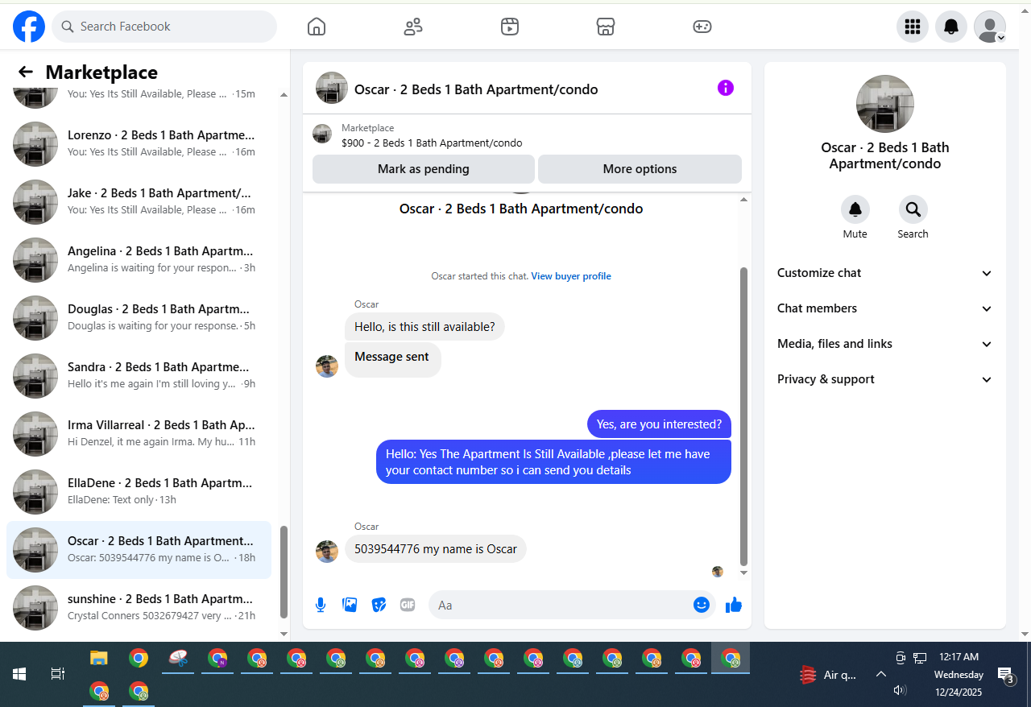Click the chat messages scrollbar
This screenshot has width=1031, height=707.
[743, 417]
